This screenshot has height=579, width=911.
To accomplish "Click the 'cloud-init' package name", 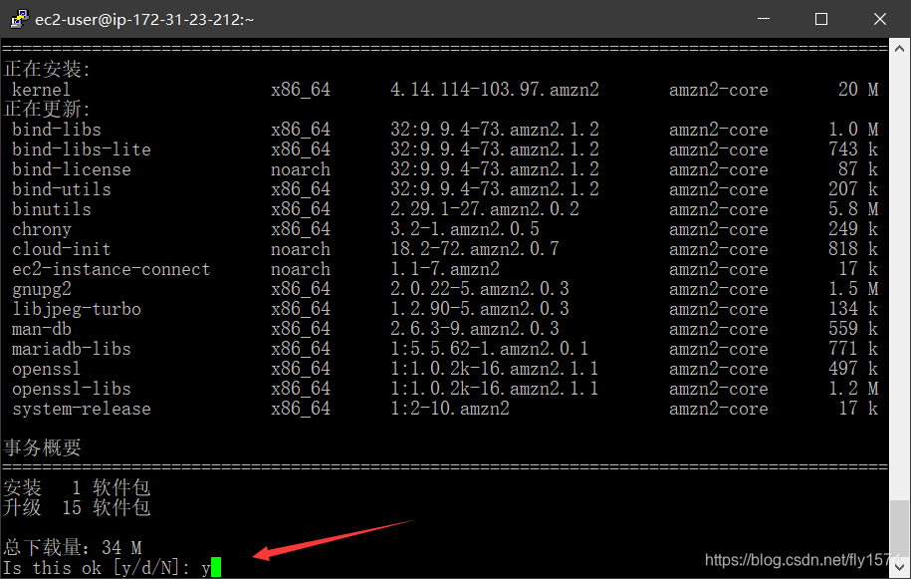I will (x=61, y=249).
